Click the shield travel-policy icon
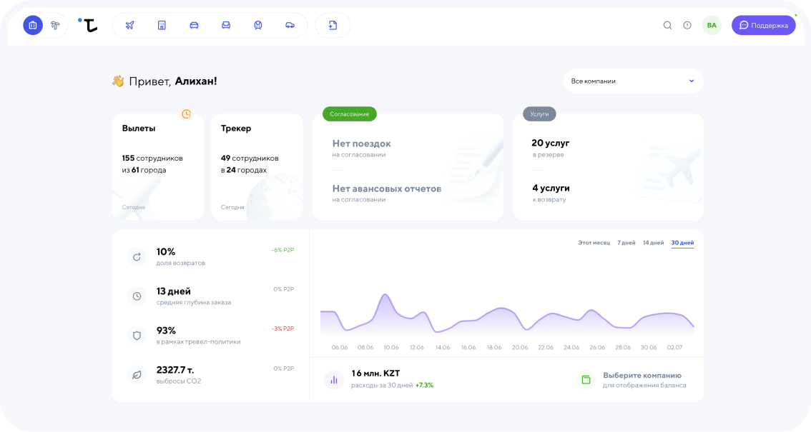This screenshot has width=811, height=432. point(137,336)
